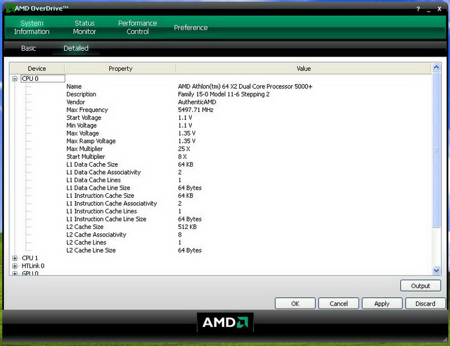Select the Vendor property
The image size is (450, 346).
pos(76,102)
